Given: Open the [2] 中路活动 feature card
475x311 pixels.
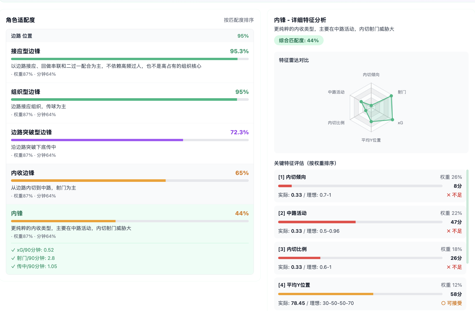Looking at the screenshot, I should coord(370,222).
